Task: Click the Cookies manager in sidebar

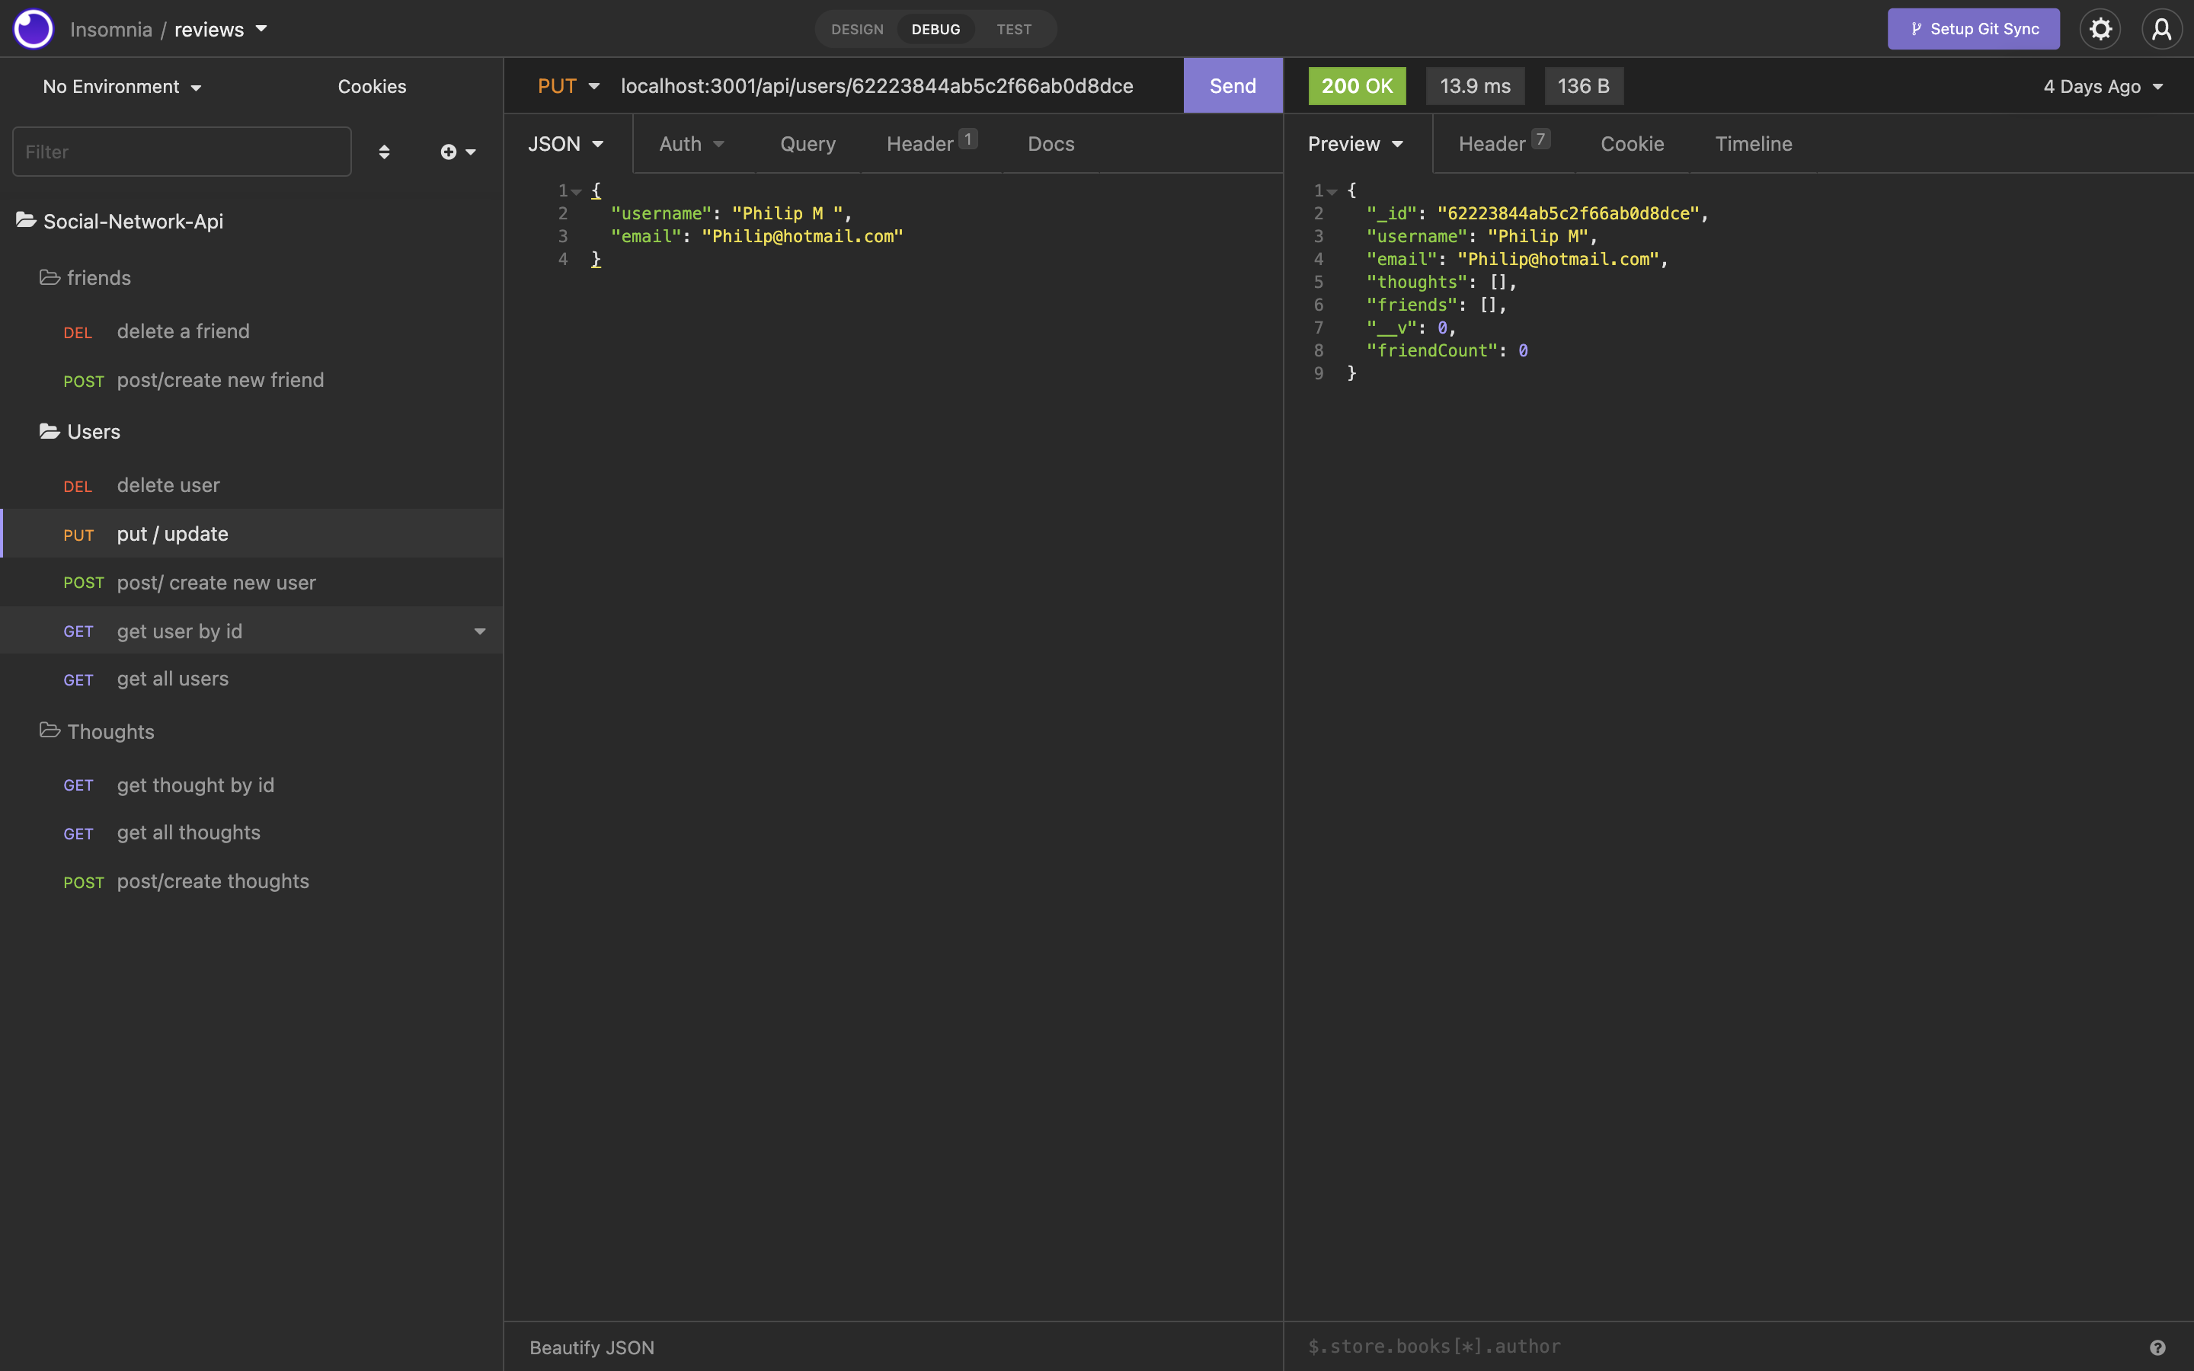Action: pos(372,86)
